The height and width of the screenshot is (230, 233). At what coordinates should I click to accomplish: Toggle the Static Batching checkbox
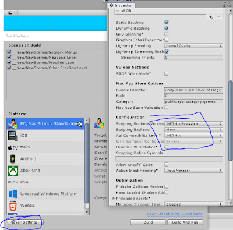pos(167,22)
